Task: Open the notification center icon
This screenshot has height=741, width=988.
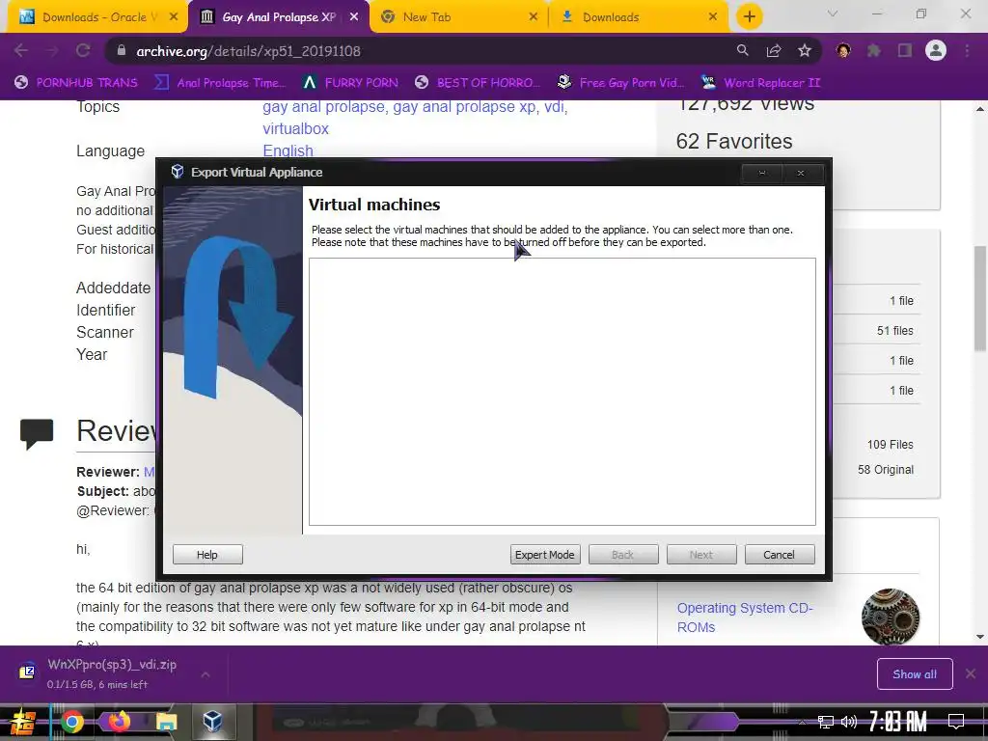Action: pos(956,722)
